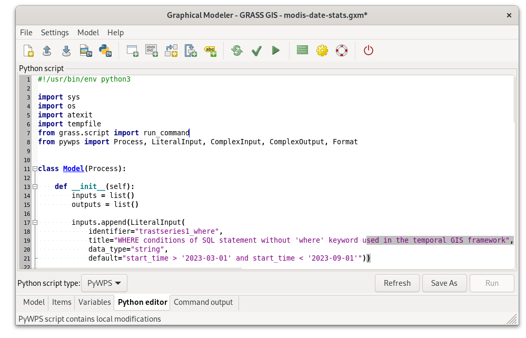Export model to image icon
526x338 pixels.
pos(86,51)
